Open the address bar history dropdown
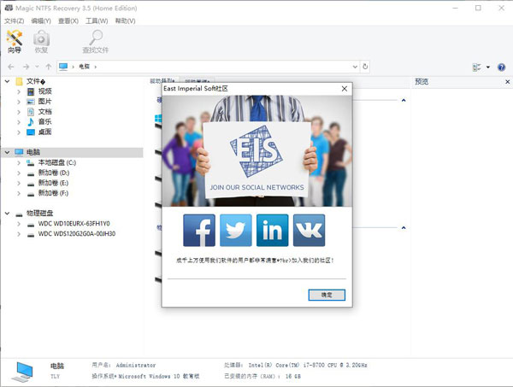This screenshot has height=387, width=513. tap(355, 67)
